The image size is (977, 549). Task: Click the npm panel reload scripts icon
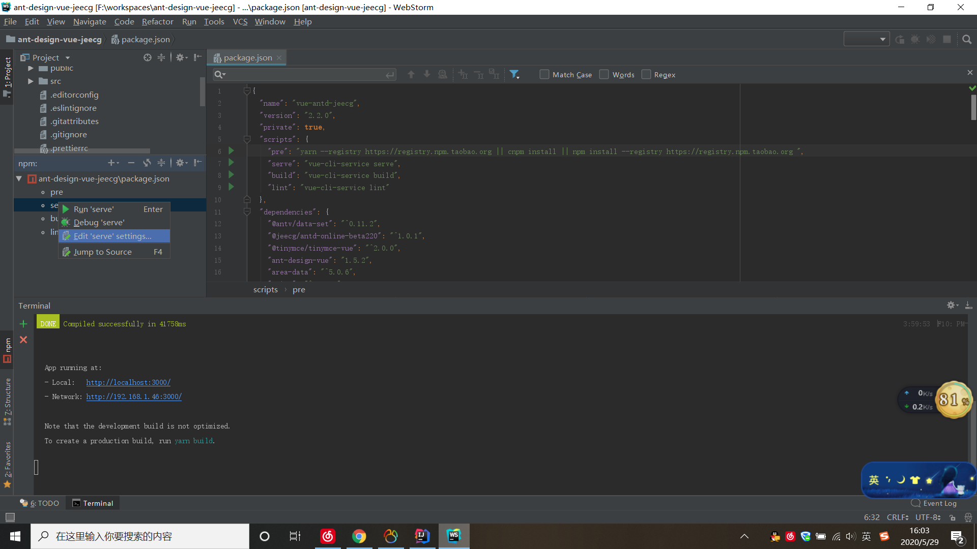pos(147,163)
